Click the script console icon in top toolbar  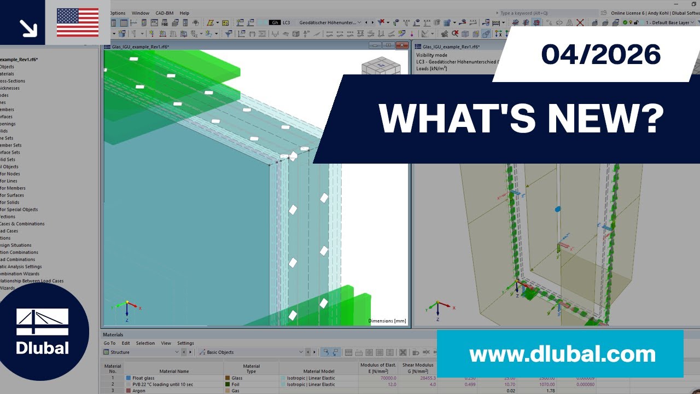tap(154, 22)
